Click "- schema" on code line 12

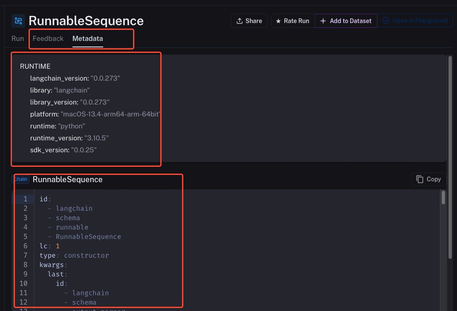80,302
